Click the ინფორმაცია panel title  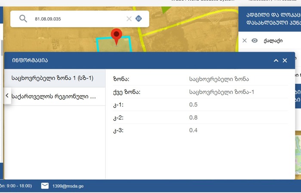[30, 60]
